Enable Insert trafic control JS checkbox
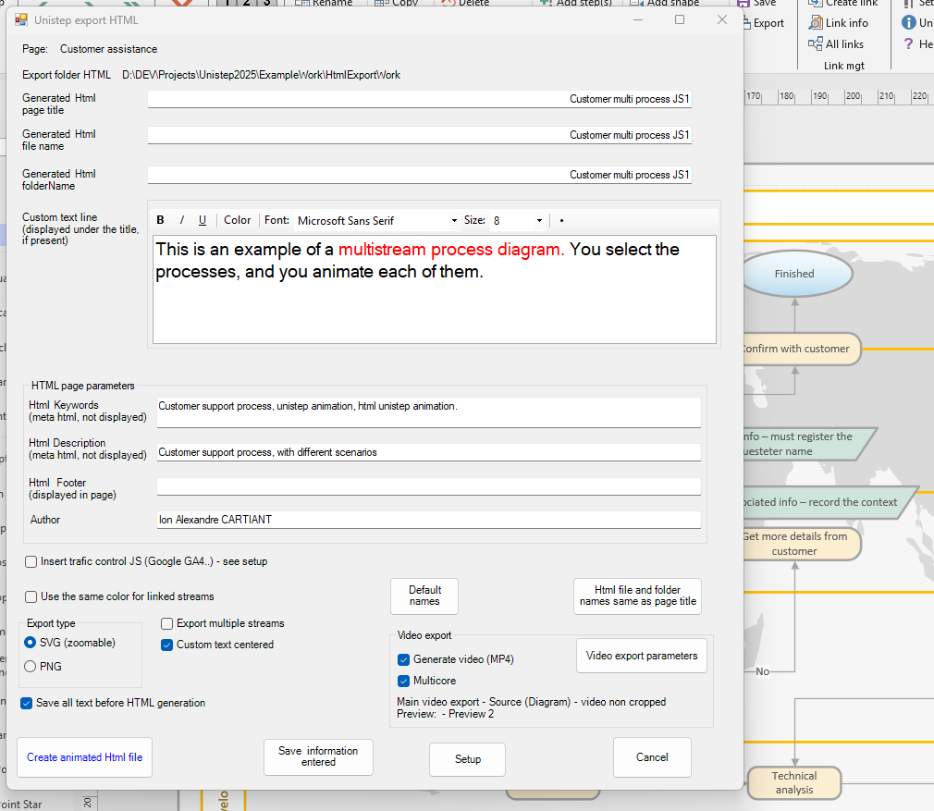Screen dimensions: 934x811 [x=31, y=561]
